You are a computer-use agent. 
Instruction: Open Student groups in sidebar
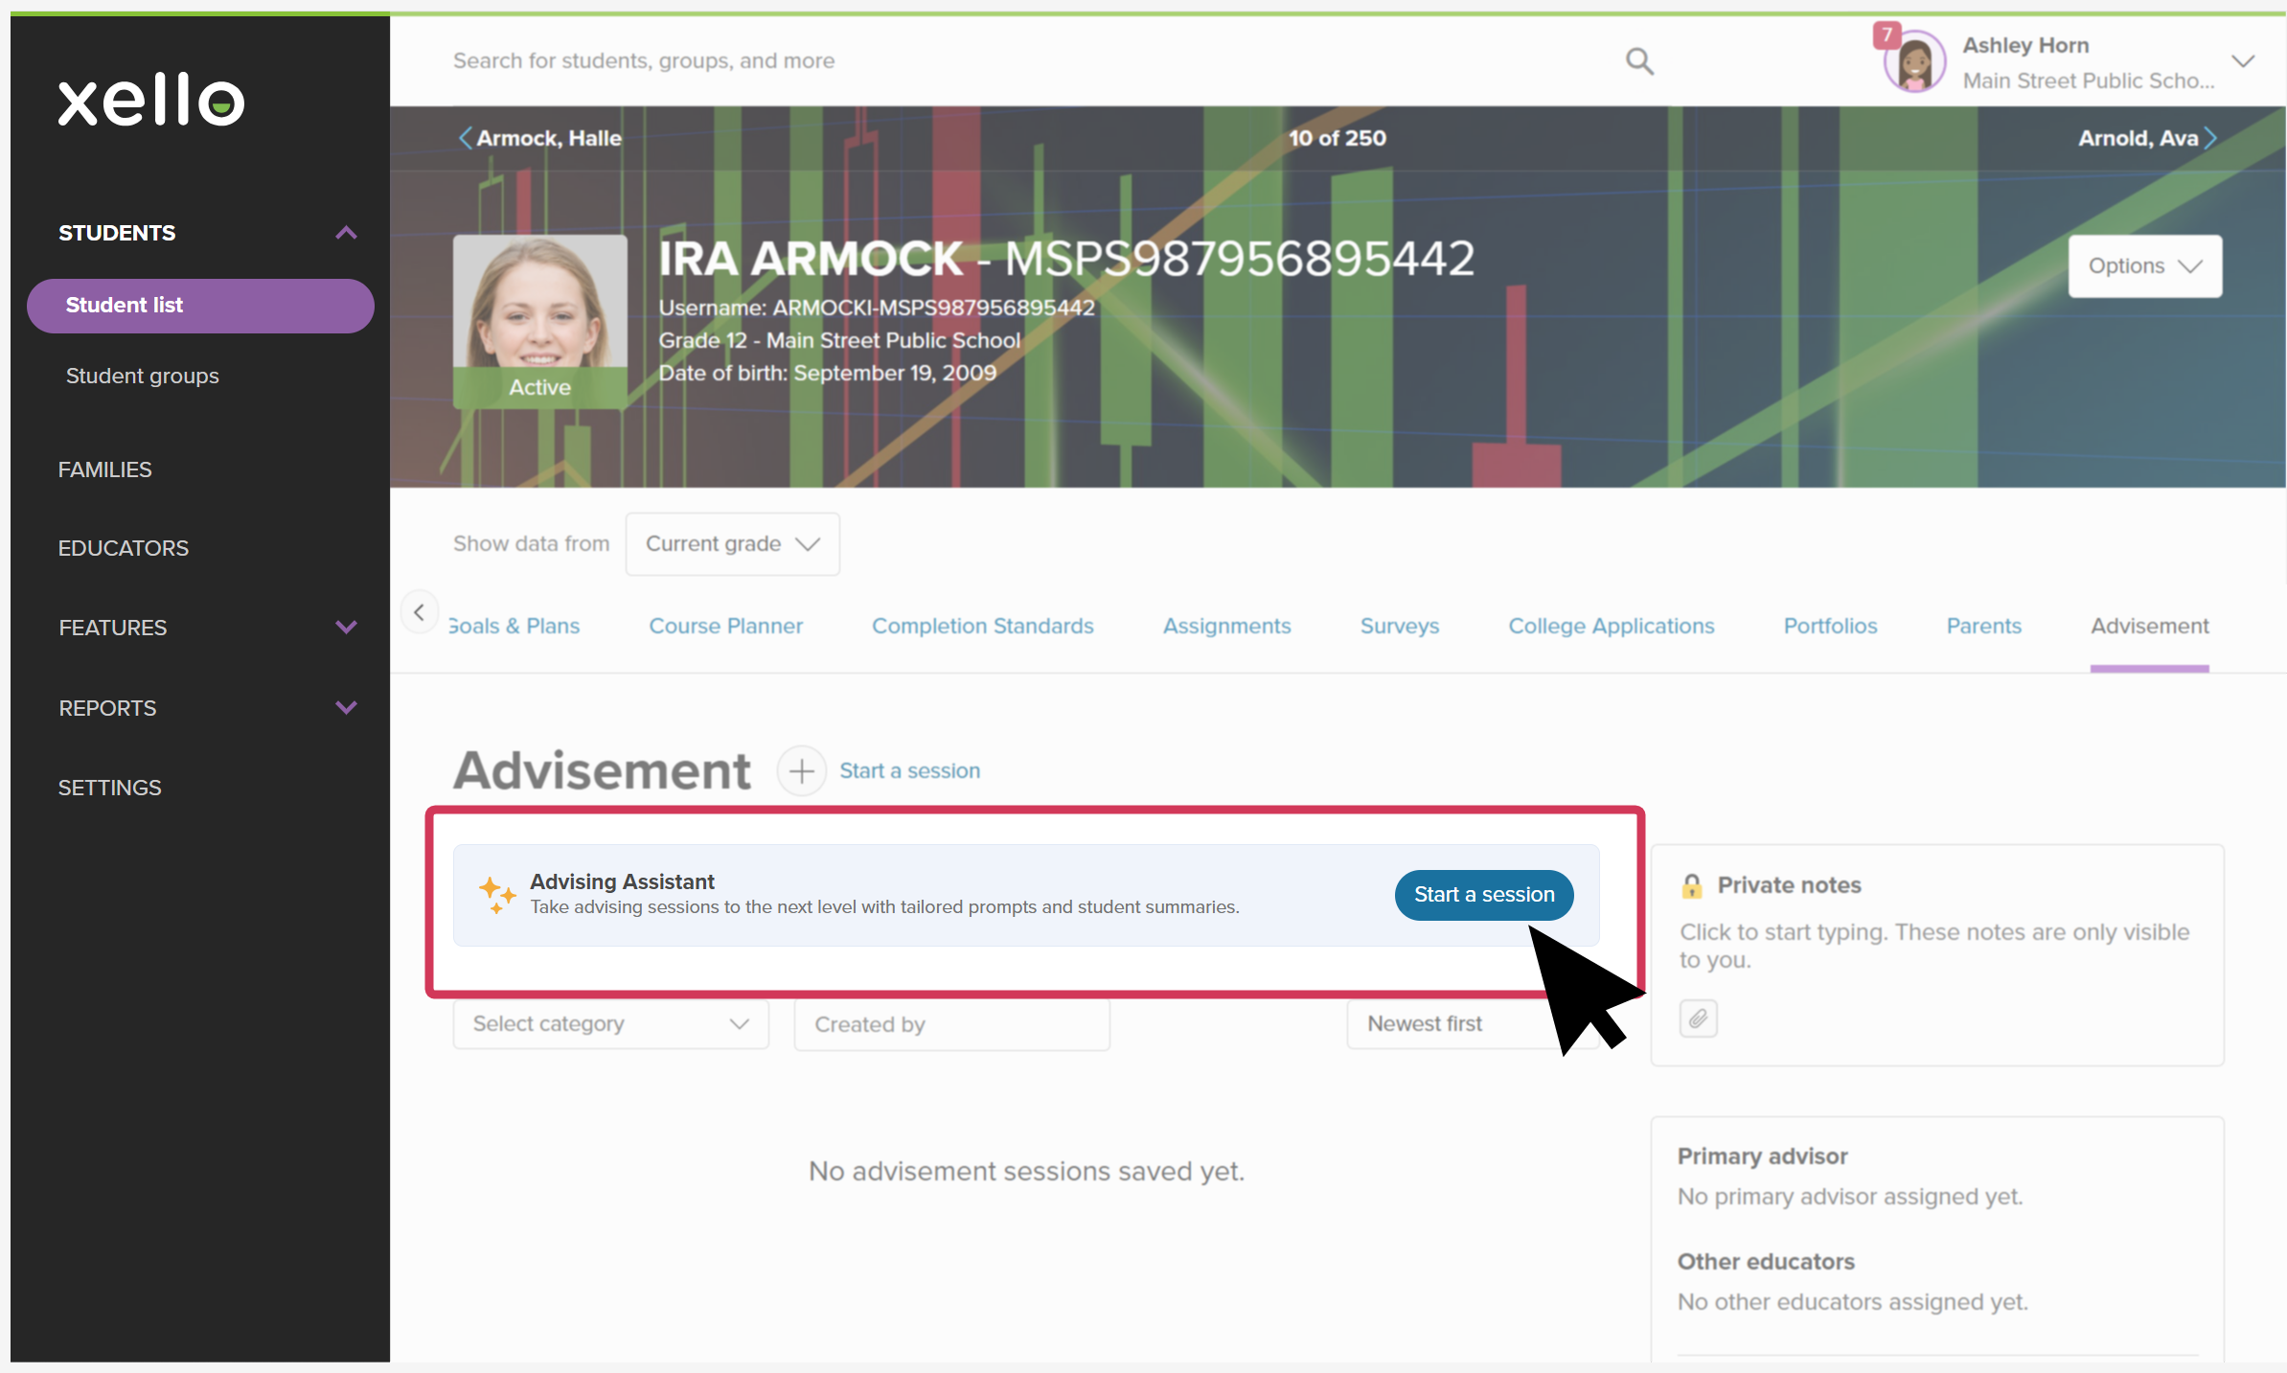[143, 376]
